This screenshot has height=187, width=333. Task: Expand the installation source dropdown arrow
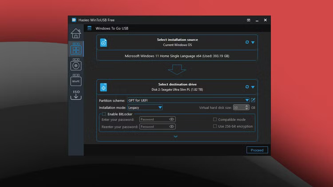(253, 42)
